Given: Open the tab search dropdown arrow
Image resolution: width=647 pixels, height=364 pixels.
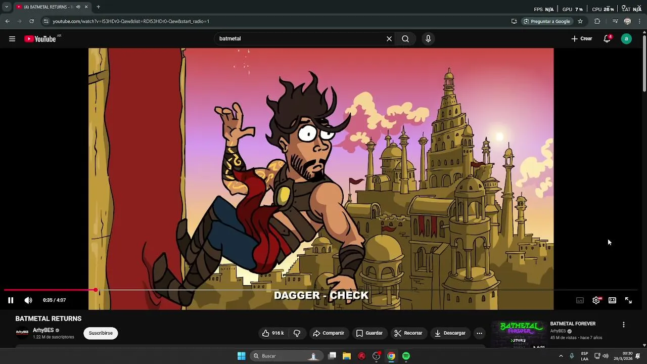Looking at the screenshot, I should point(7,7).
